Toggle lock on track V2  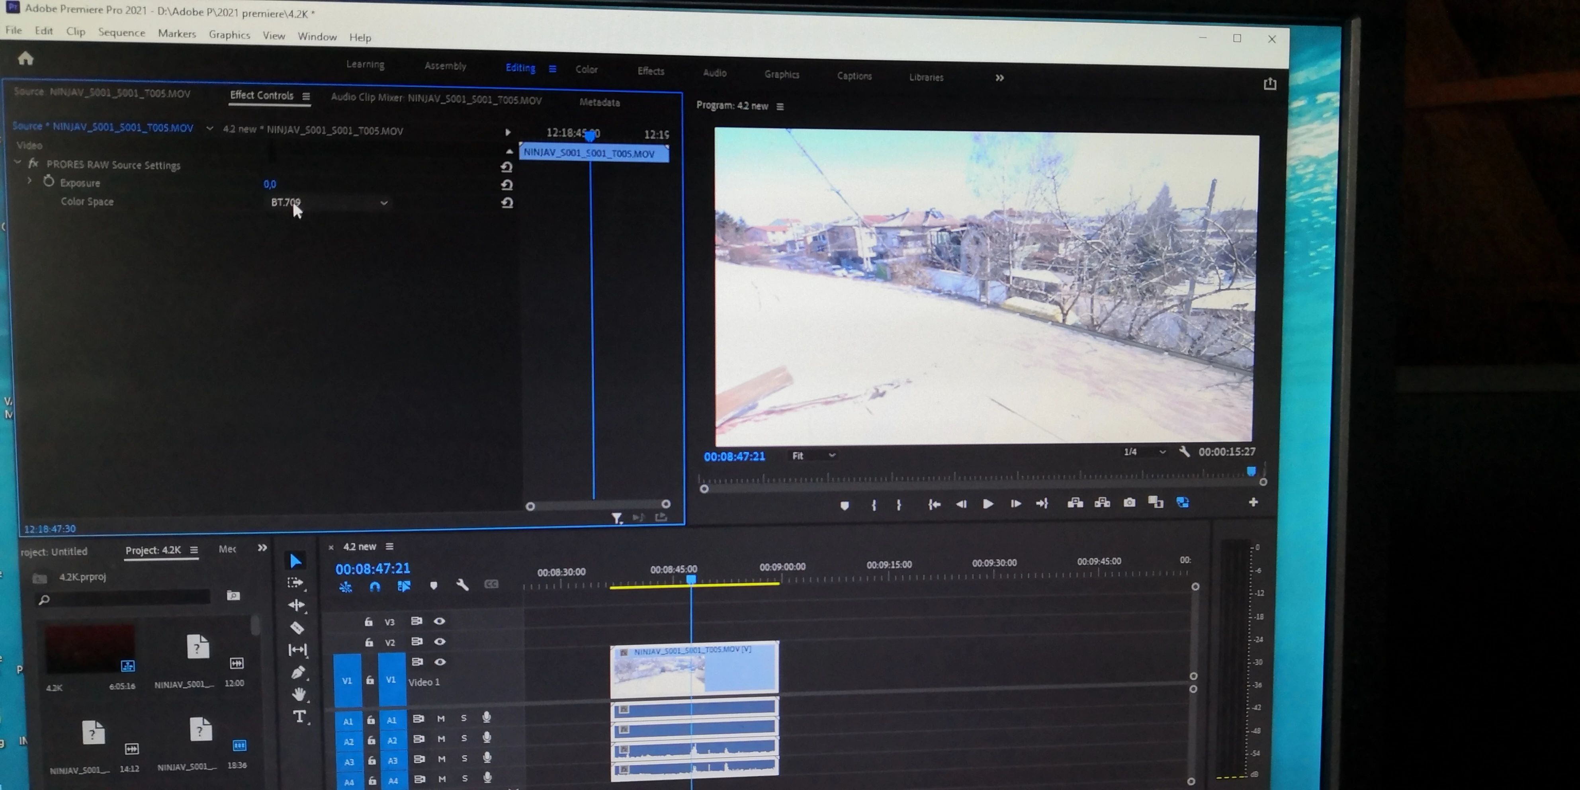369,642
